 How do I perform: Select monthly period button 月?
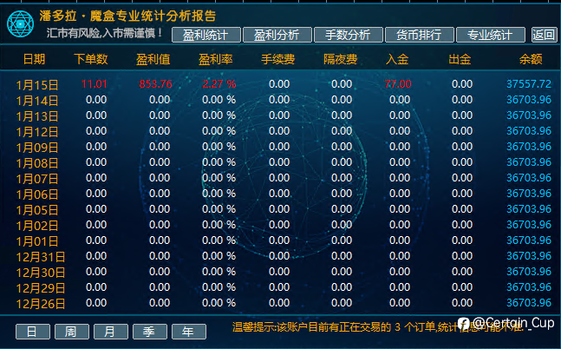coord(111,332)
